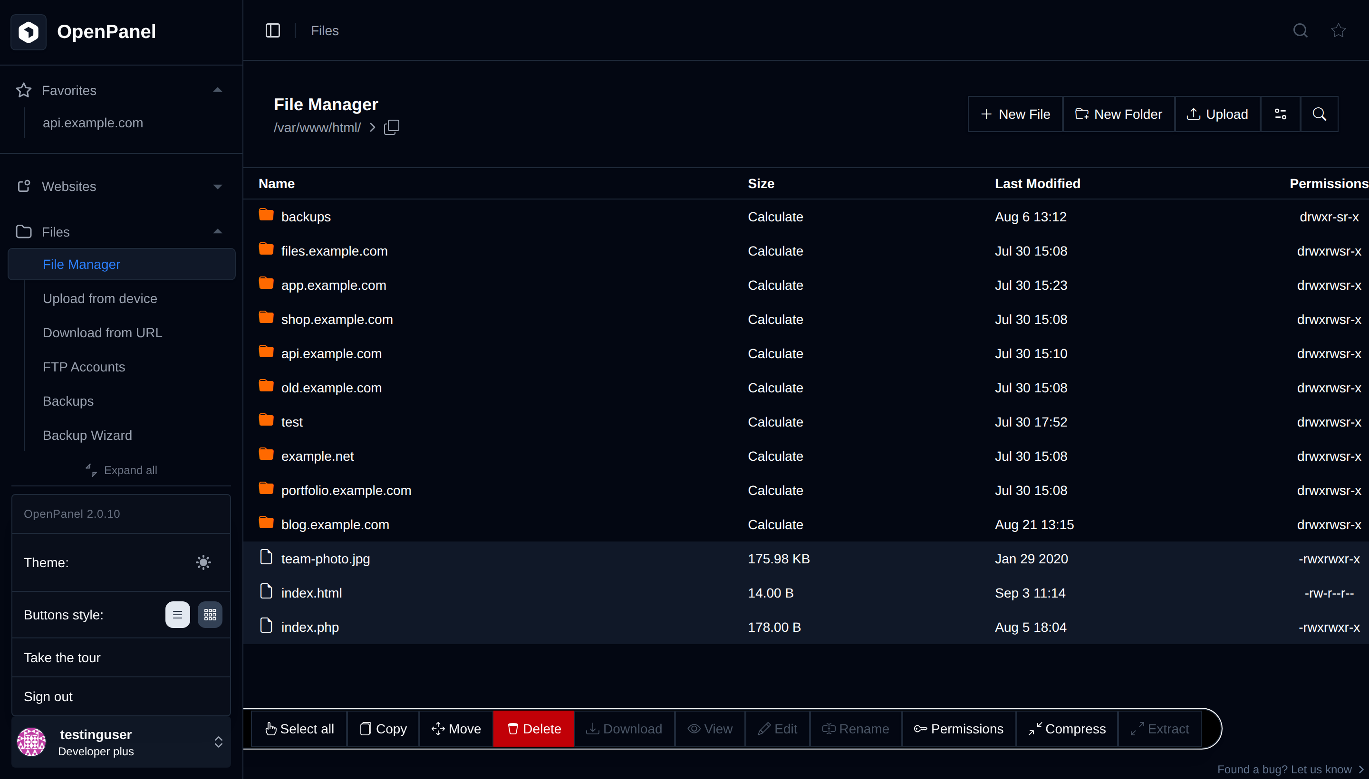This screenshot has height=779, width=1369.
Task: Click the Copy action button
Action: [x=383, y=729]
